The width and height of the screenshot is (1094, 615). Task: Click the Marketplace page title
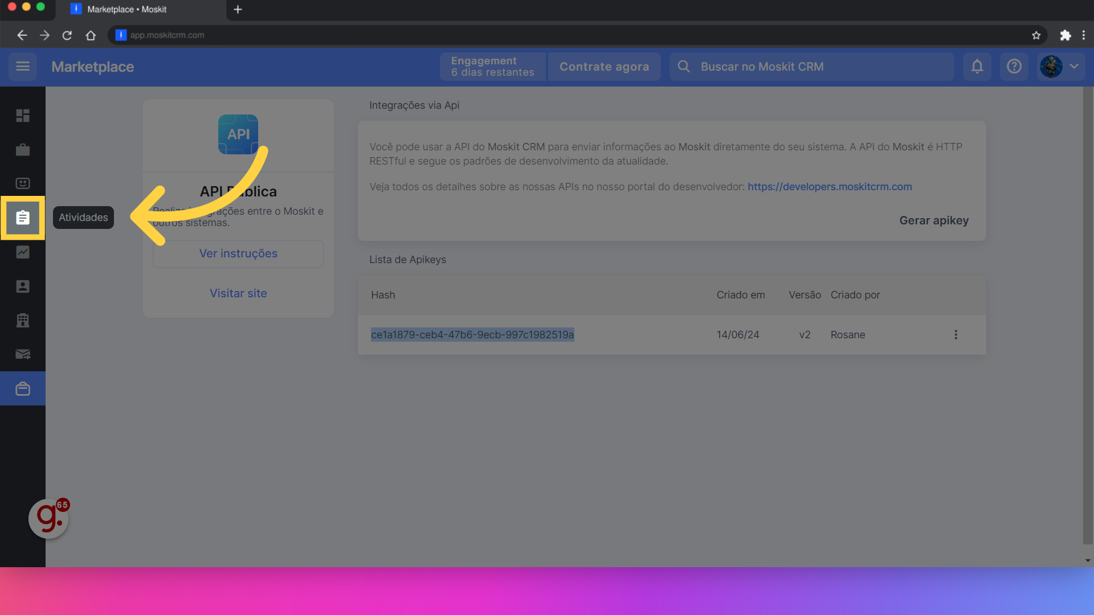tap(93, 67)
